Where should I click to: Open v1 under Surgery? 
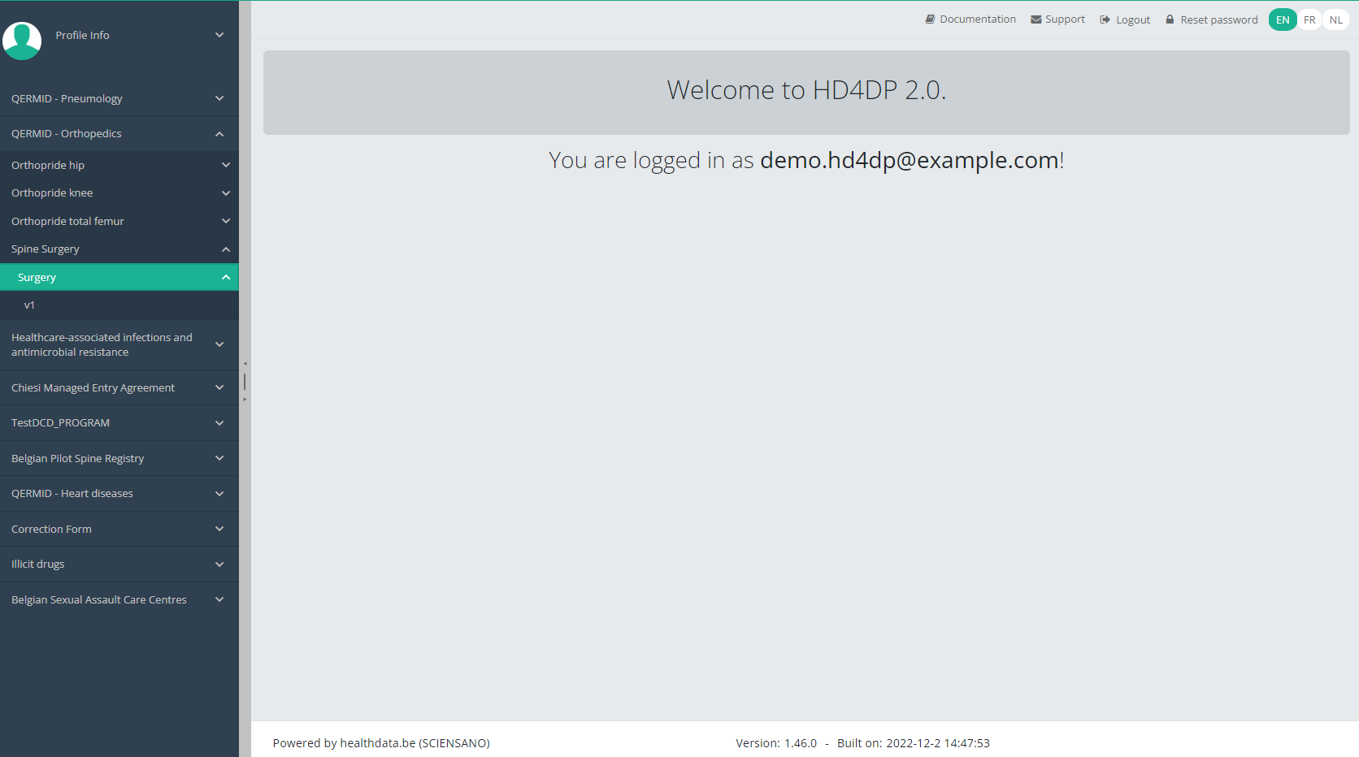coord(29,305)
